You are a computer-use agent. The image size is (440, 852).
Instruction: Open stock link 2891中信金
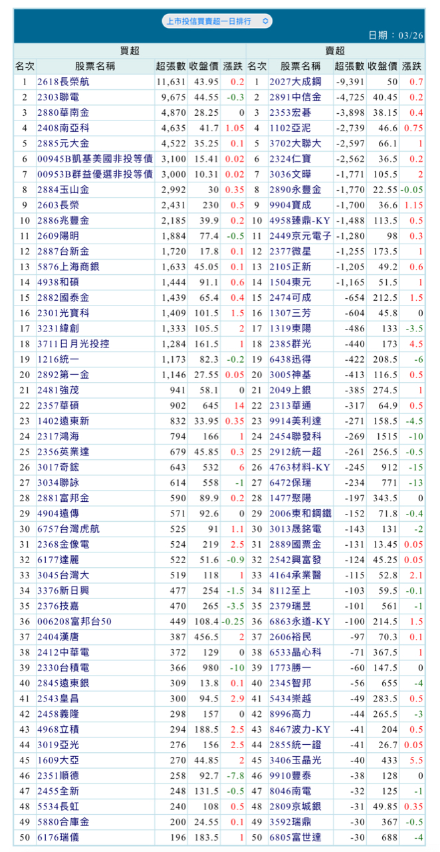pos(294,97)
